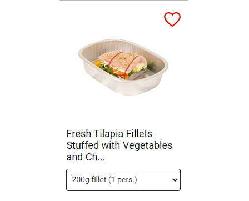Image resolution: width=249 pixels, height=201 pixels.
Task: Choose a size from the fillet weight selector
Action: click(x=123, y=180)
